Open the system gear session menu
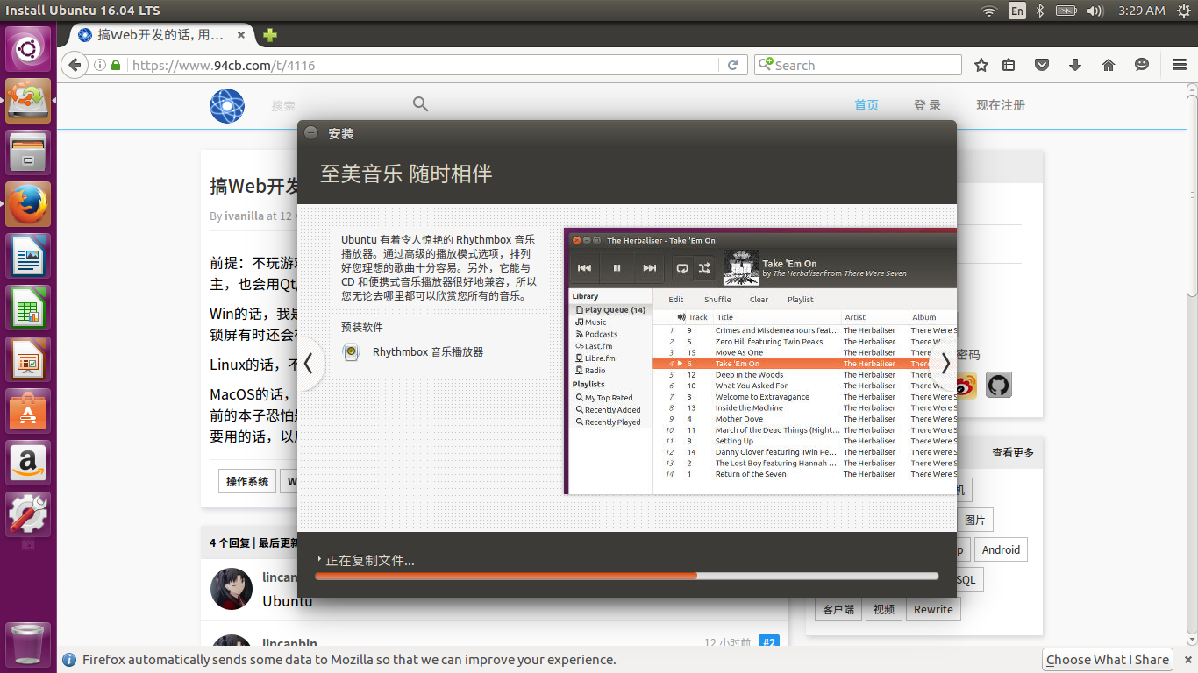Viewport: 1198px width, 673px height. tap(1183, 11)
